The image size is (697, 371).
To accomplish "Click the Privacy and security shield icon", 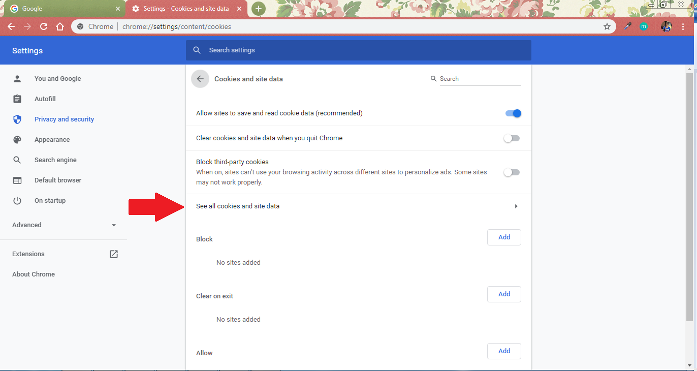I will 17,119.
